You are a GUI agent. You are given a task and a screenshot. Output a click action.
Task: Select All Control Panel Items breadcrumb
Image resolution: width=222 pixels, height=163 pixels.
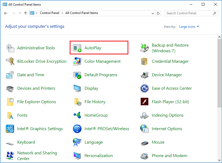pyautogui.click(x=82, y=13)
